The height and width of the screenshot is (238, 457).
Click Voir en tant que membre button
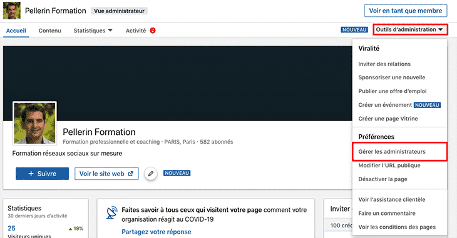406,11
